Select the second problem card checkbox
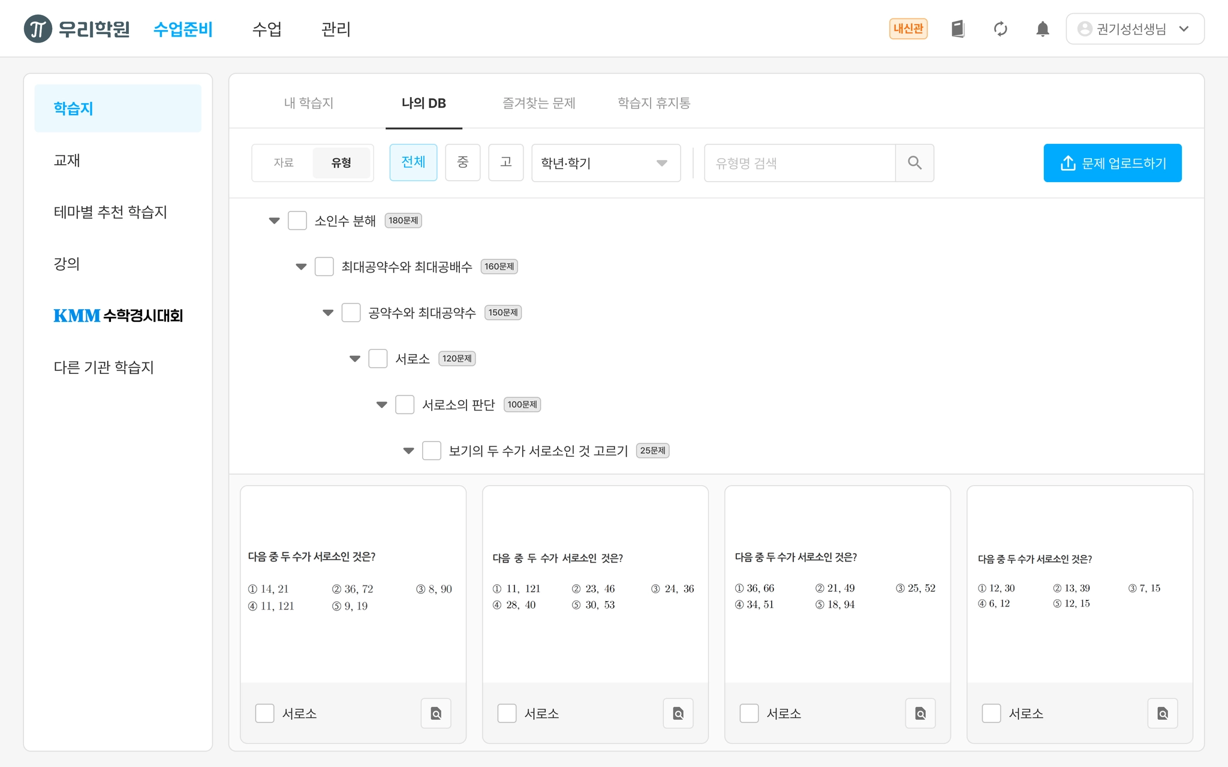1228x767 pixels. pos(507,713)
